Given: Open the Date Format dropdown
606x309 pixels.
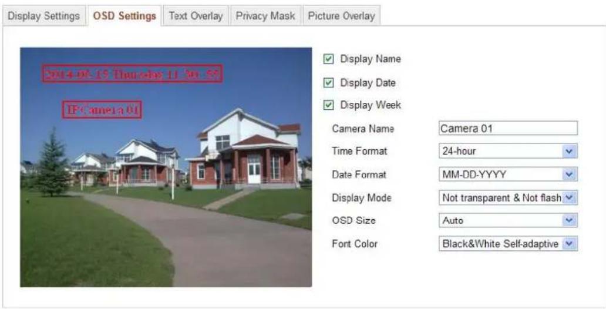Looking at the screenshot, I should click(508, 174).
